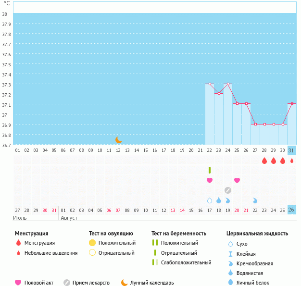Select the temperature point on cycle day 31
The height and width of the screenshot is (286, 301).
coord(291,104)
